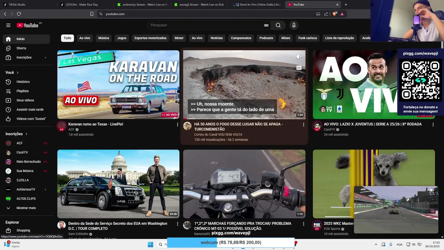
Task: Switch to TikTok Studio browser tab
Action: (x=28, y=5)
